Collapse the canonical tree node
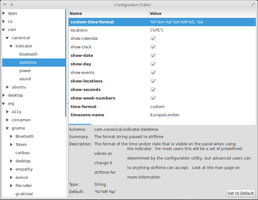Viewport: 258px width, 200px height. click(x=7, y=38)
